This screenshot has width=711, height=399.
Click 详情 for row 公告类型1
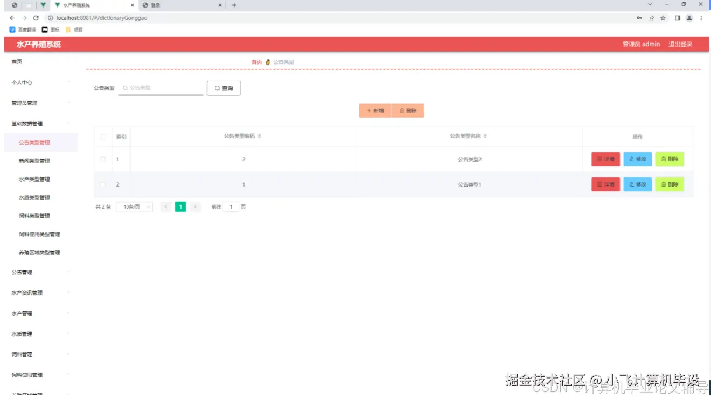click(x=606, y=184)
